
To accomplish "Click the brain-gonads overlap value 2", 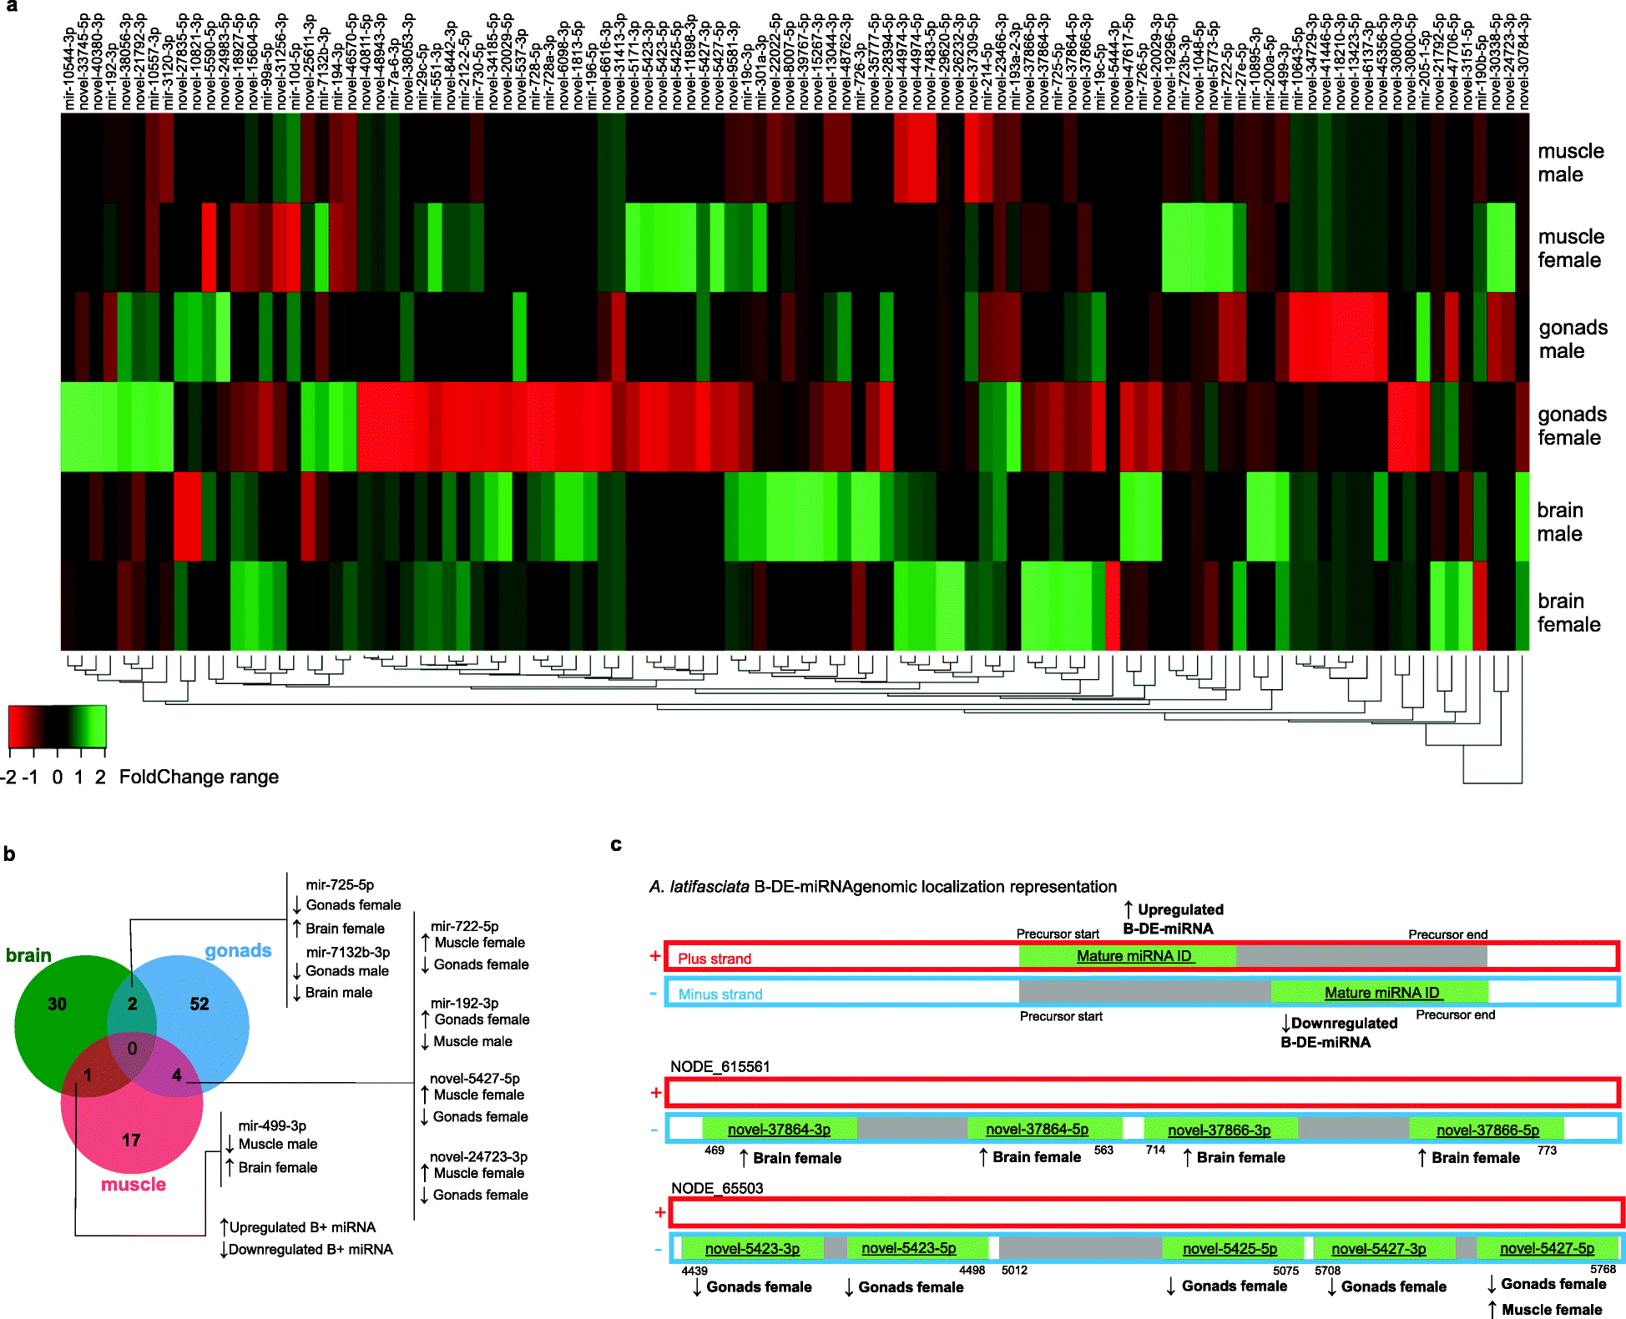I will (132, 1004).
